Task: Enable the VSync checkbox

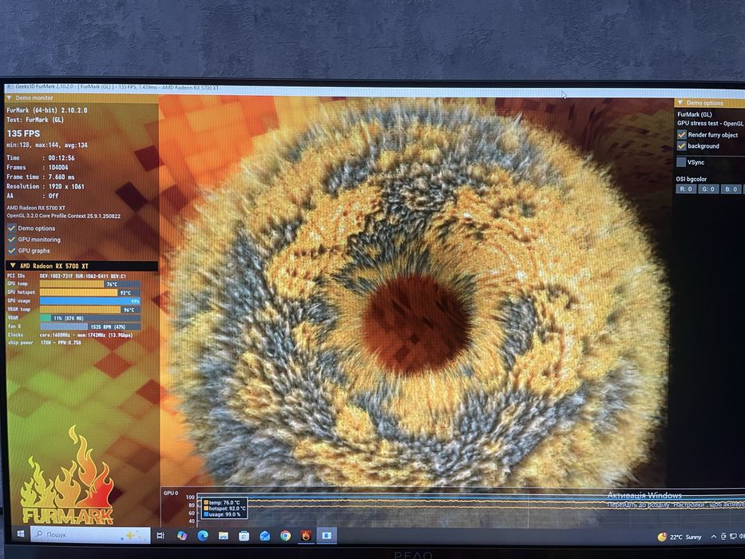Action: coord(681,163)
